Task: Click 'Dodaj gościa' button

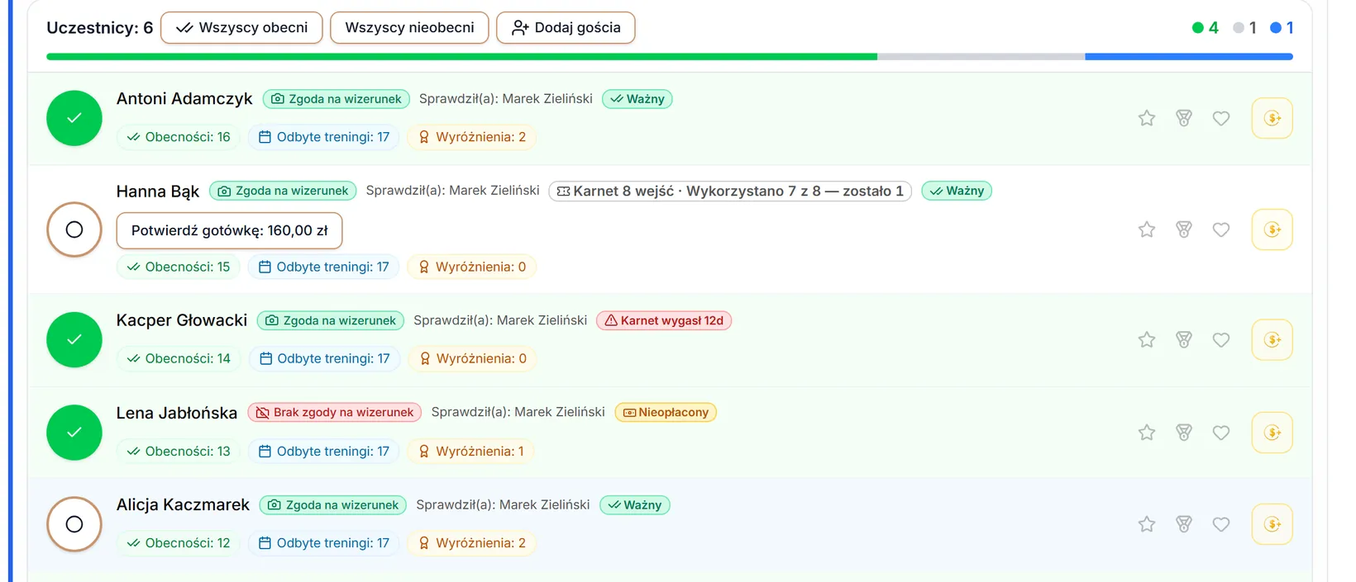Action: pos(566,27)
